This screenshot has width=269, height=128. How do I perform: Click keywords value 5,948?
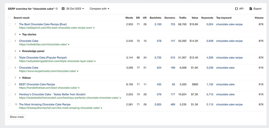(210, 41)
